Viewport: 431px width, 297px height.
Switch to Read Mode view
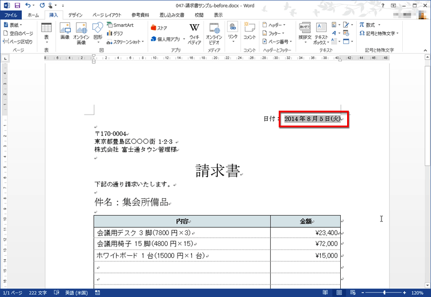coord(325,292)
